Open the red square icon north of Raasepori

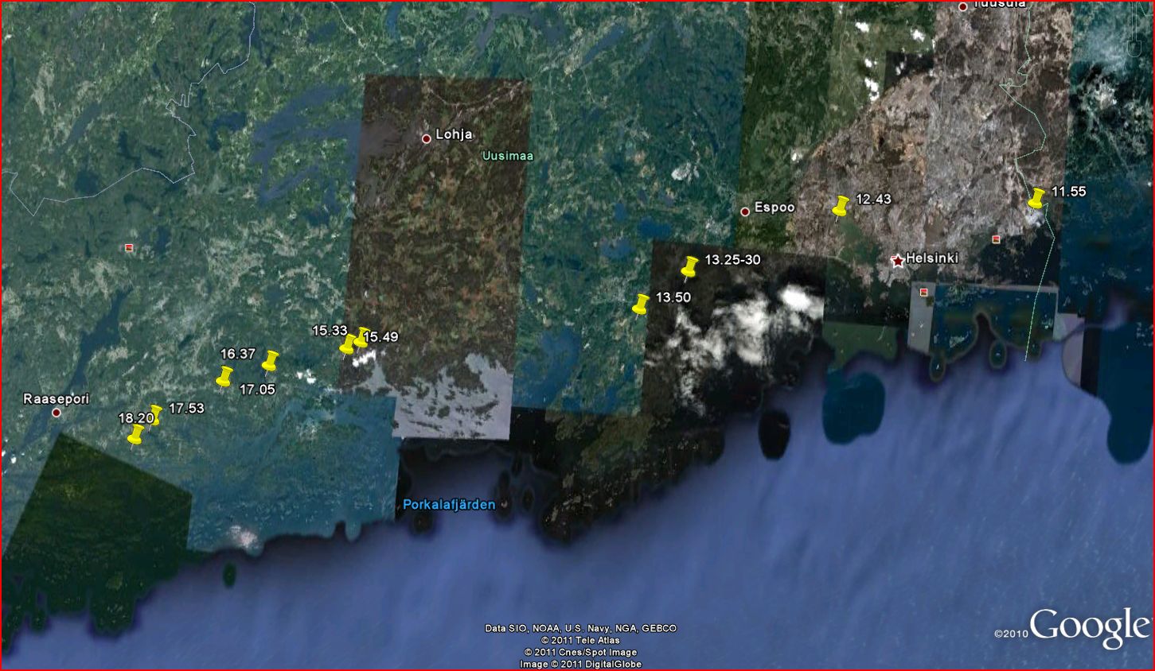click(129, 248)
